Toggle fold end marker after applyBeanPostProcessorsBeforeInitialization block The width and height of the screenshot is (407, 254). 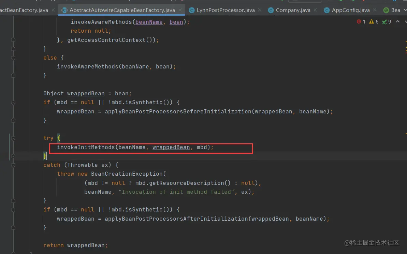pyautogui.click(x=13, y=121)
